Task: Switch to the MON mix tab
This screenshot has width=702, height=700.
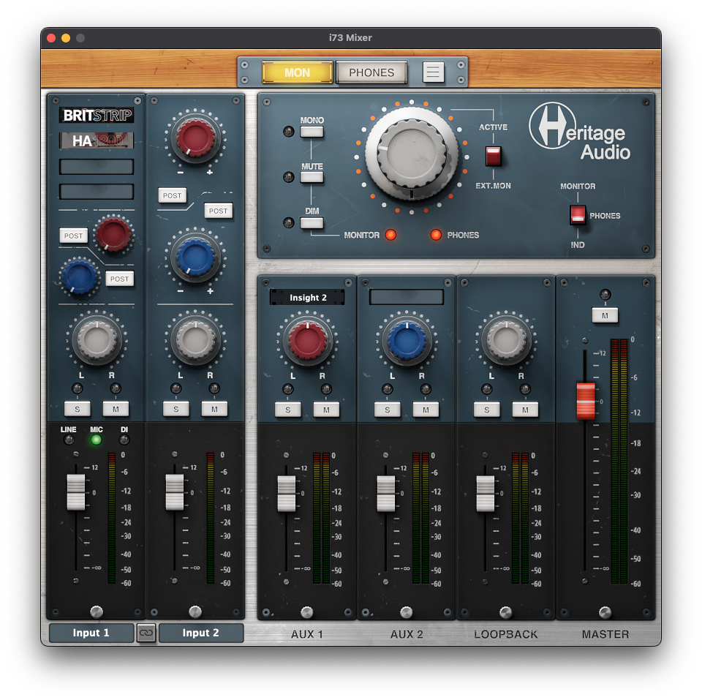Action: click(298, 72)
